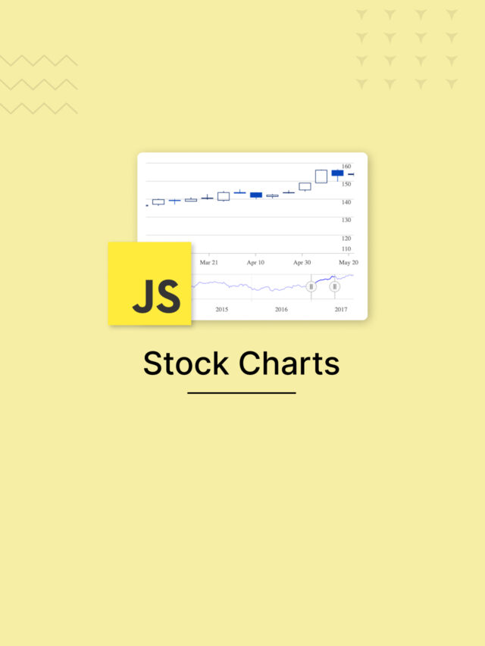Click the 2016 label in the navigator

(281, 309)
